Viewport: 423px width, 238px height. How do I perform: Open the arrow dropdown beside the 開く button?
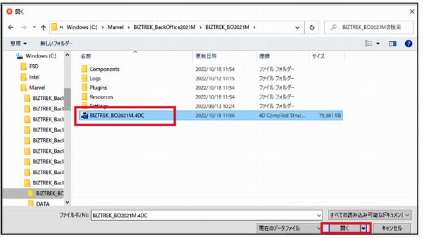tap(364, 229)
